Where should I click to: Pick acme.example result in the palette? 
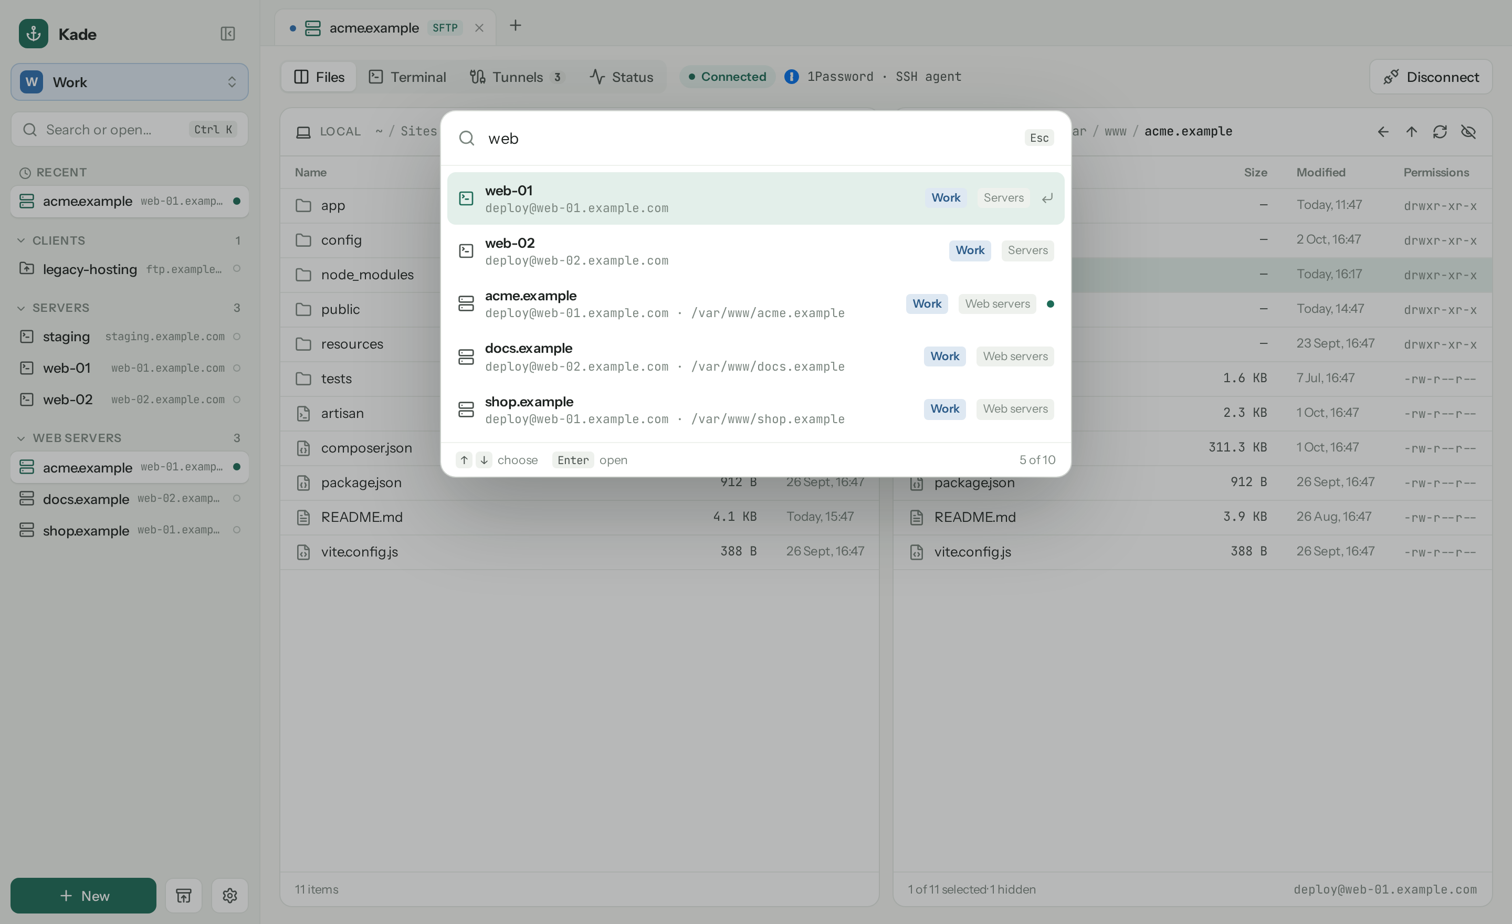coord(755,303)
